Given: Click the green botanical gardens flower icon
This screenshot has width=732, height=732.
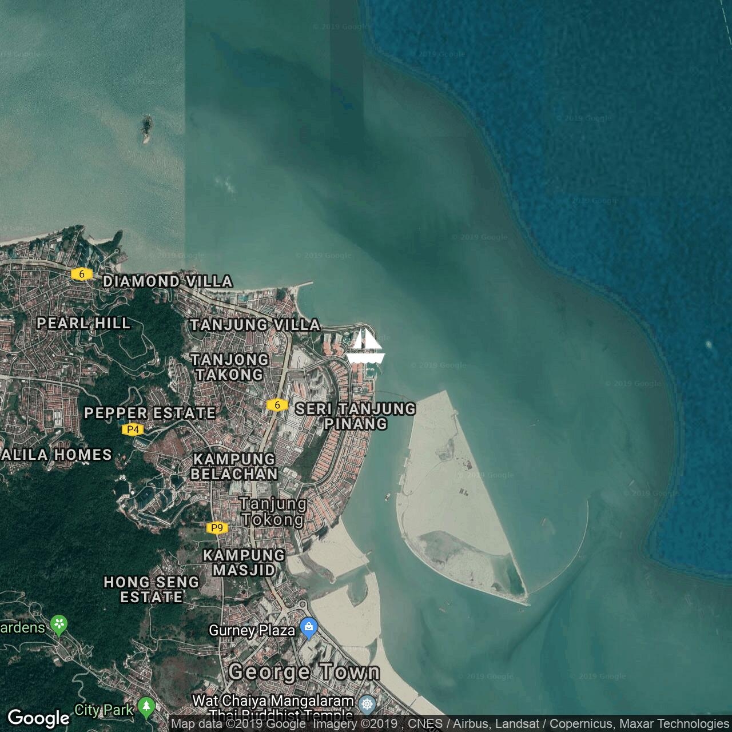Looking at the screenshot, I should (59, 624).
